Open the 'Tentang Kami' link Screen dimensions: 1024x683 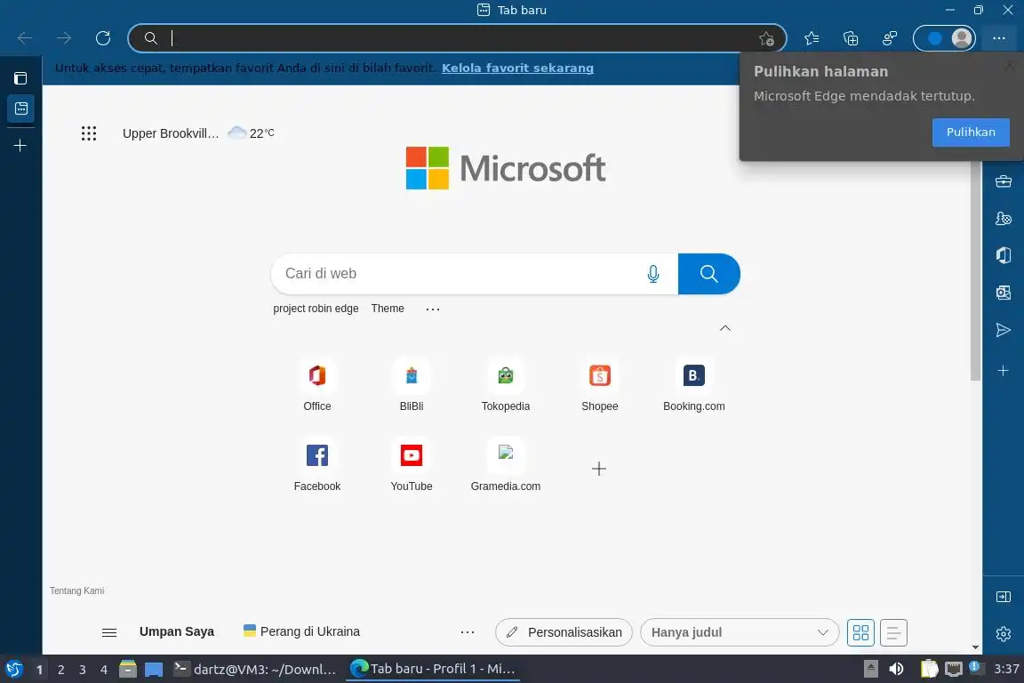(77, 591)
